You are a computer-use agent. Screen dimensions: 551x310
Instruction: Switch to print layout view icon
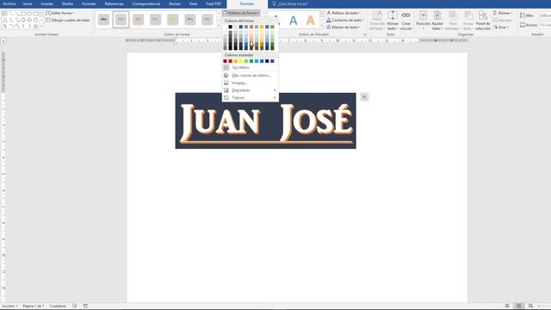[x=518, y=307]
